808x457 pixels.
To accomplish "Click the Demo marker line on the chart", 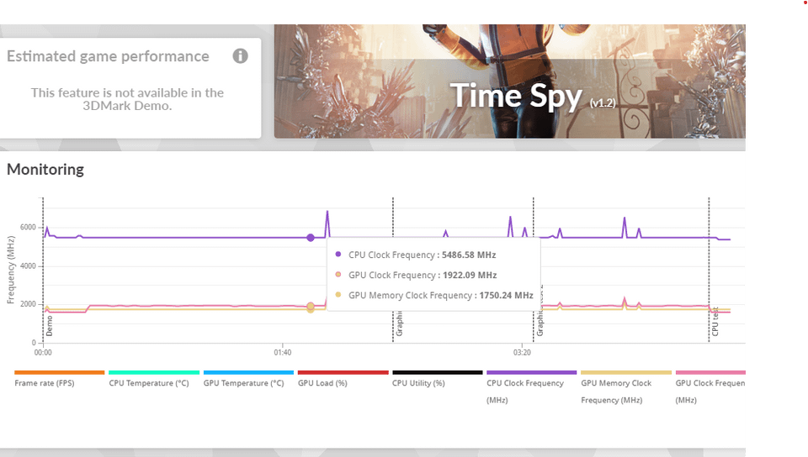I will 43,270.
